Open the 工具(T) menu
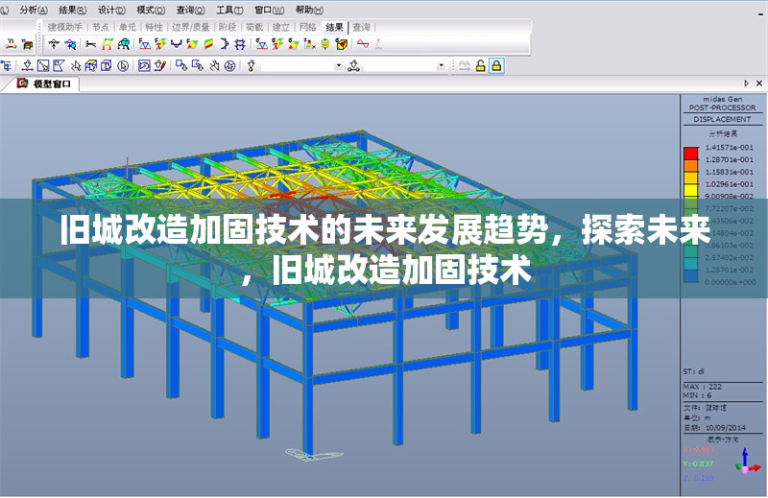This screenshot has height=498, width=768. [x=229, y=10]
